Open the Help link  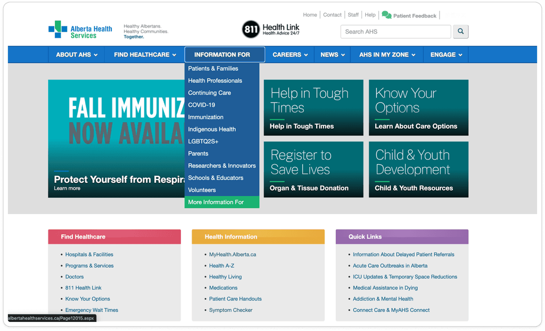(x=370, y=15)
